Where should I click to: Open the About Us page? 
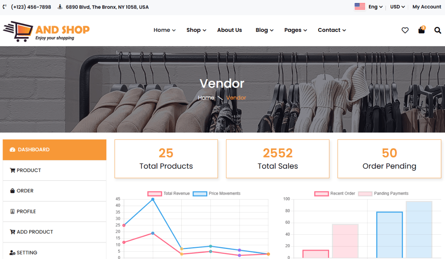(230, 30)
